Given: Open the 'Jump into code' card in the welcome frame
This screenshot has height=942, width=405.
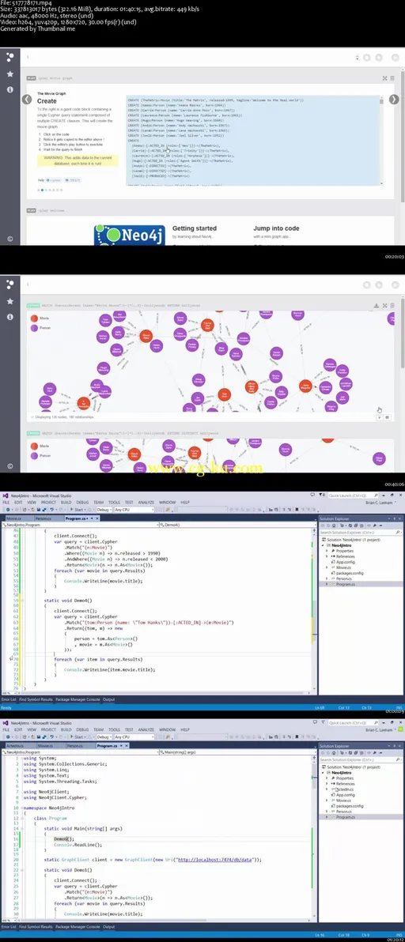Looking at the screenshot, I should 276,229.
